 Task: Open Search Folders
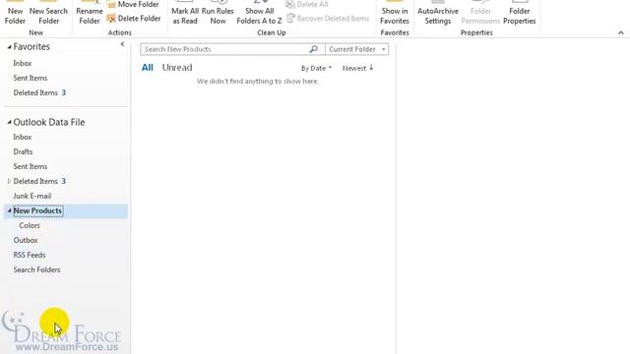coord(36,269)
